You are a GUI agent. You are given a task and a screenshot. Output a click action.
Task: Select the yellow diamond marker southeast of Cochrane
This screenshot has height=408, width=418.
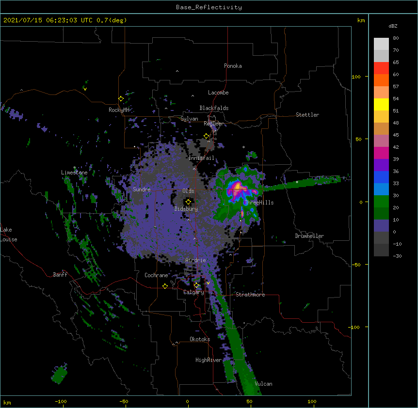point(165,286)
